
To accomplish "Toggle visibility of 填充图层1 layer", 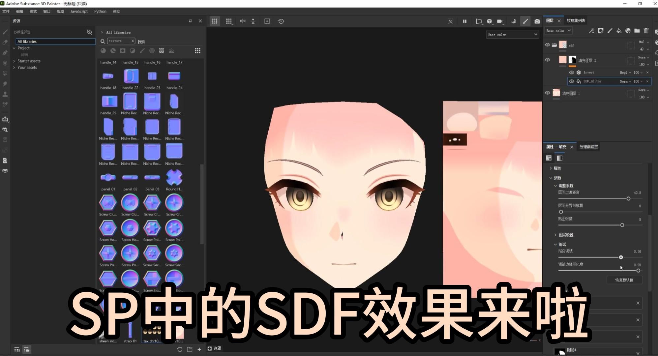I will [x=548, y=93].
